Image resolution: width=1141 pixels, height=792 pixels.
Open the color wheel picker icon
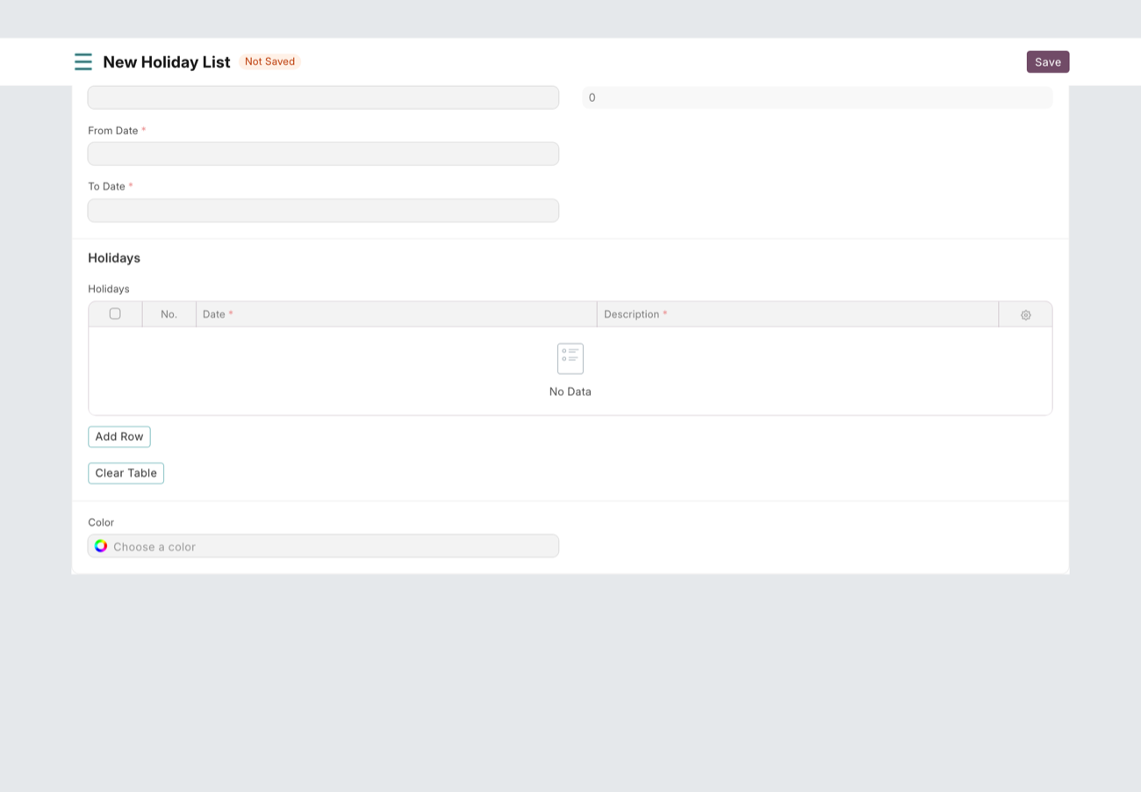[101, 546]
